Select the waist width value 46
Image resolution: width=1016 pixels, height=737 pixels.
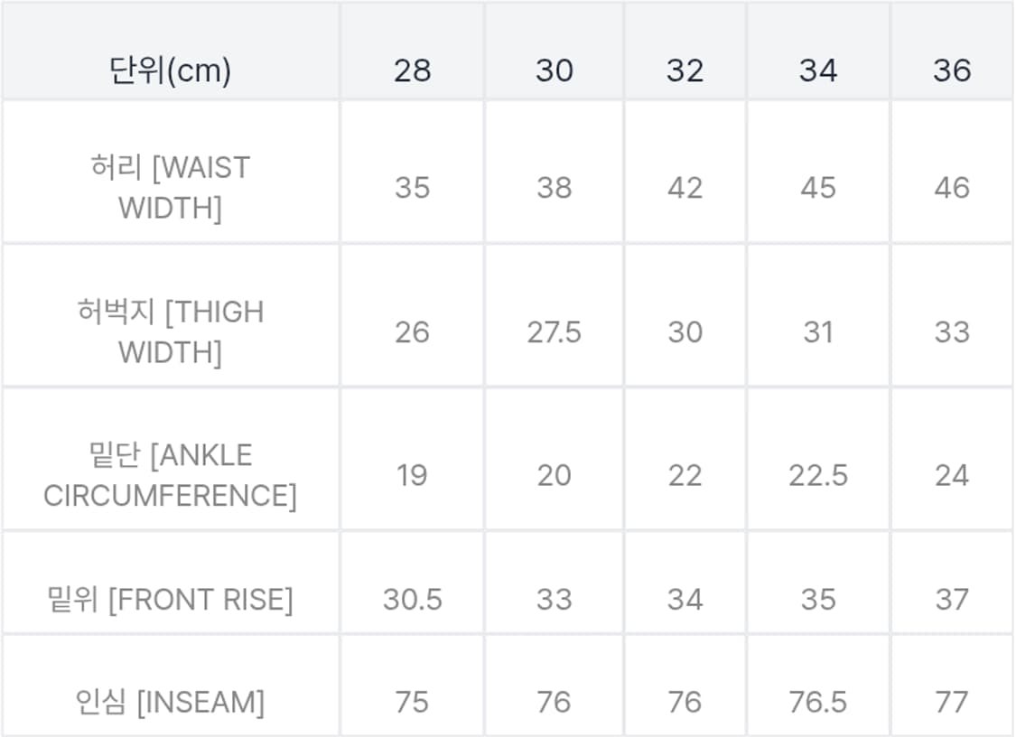point(952,188)
